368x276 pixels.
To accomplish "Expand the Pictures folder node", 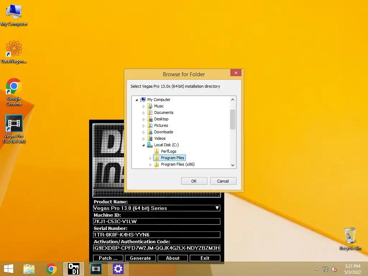I will [144, 126].
